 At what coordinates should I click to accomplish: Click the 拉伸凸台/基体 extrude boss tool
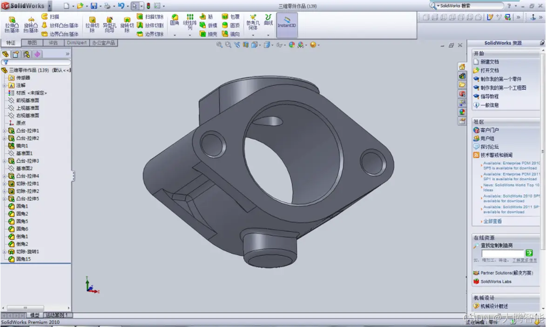click(x=12, y=24)
